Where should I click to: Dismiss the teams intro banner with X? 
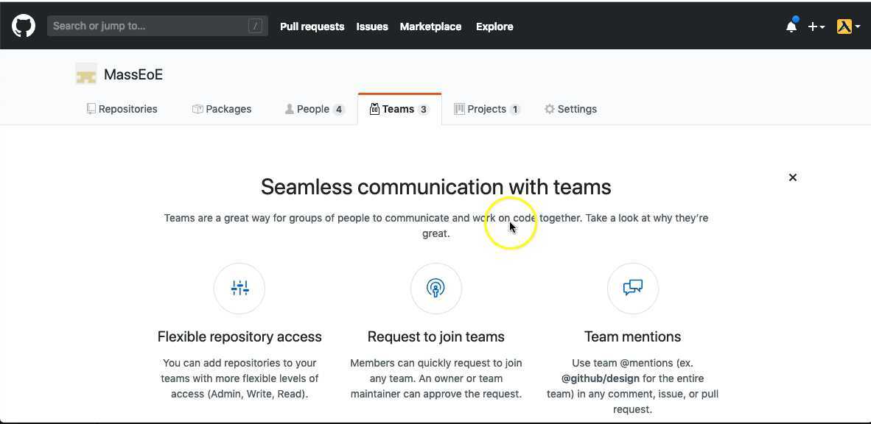tap(793, 177)
